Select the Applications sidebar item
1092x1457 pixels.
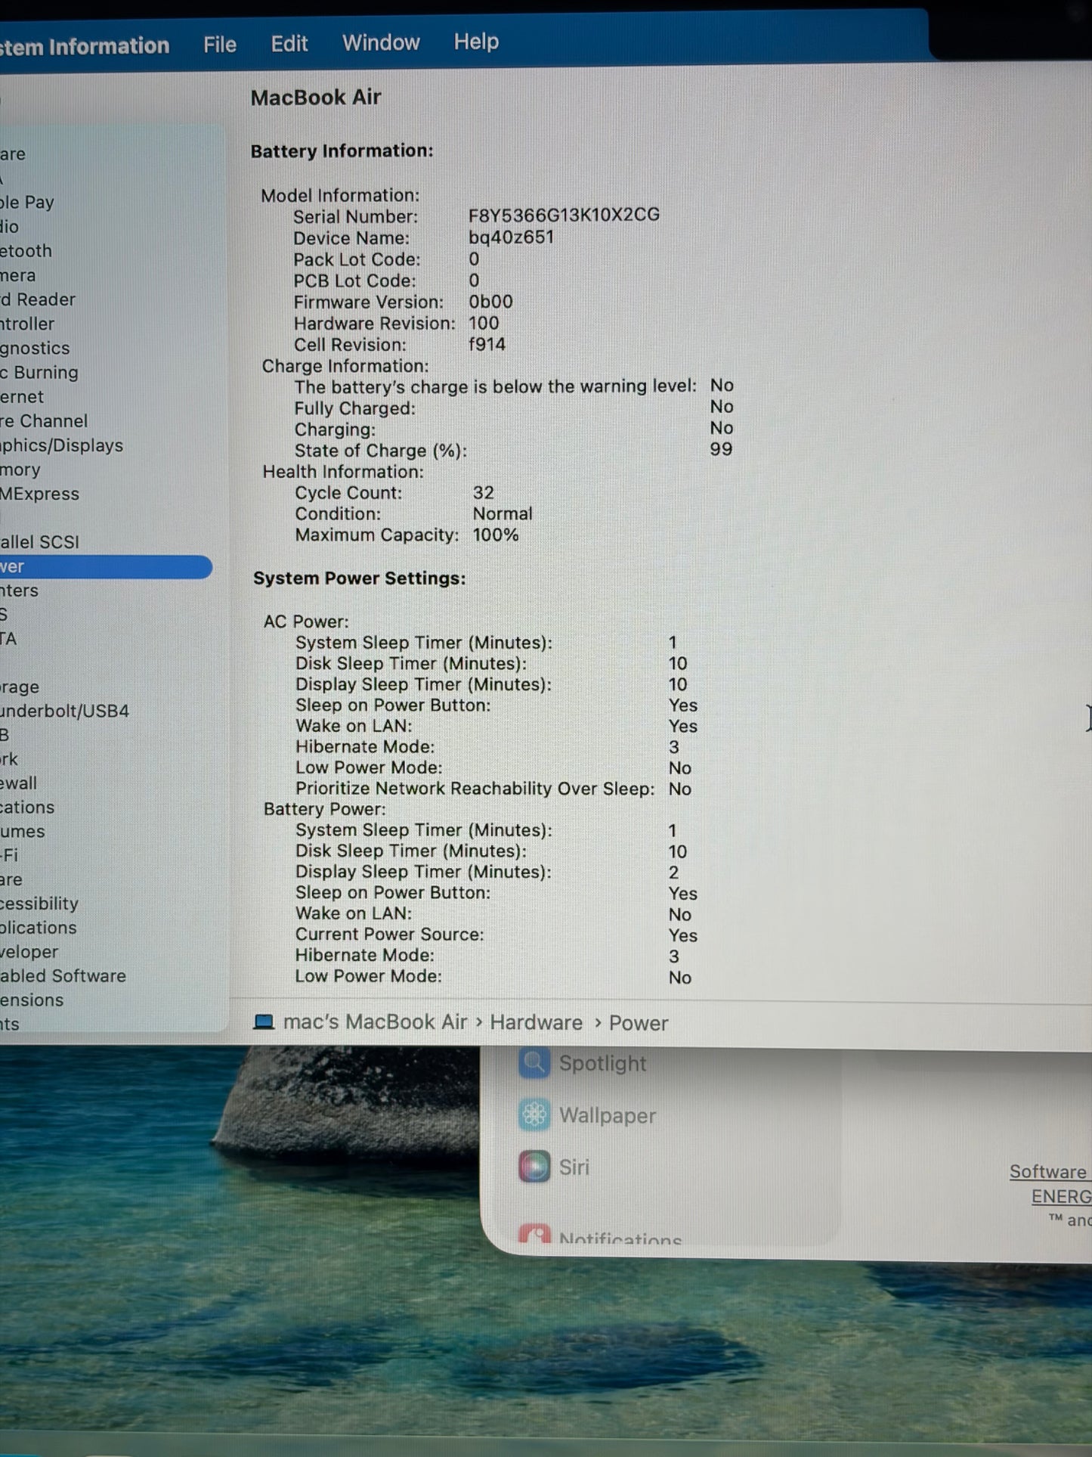39,927
